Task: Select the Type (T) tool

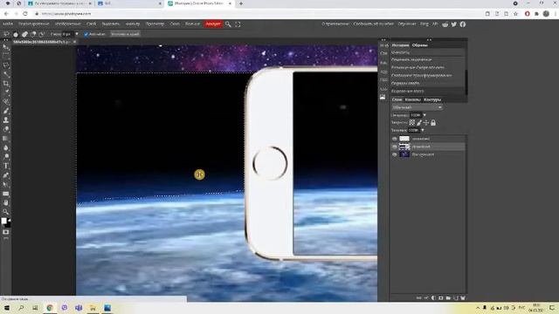Action: tap(6, 166)
